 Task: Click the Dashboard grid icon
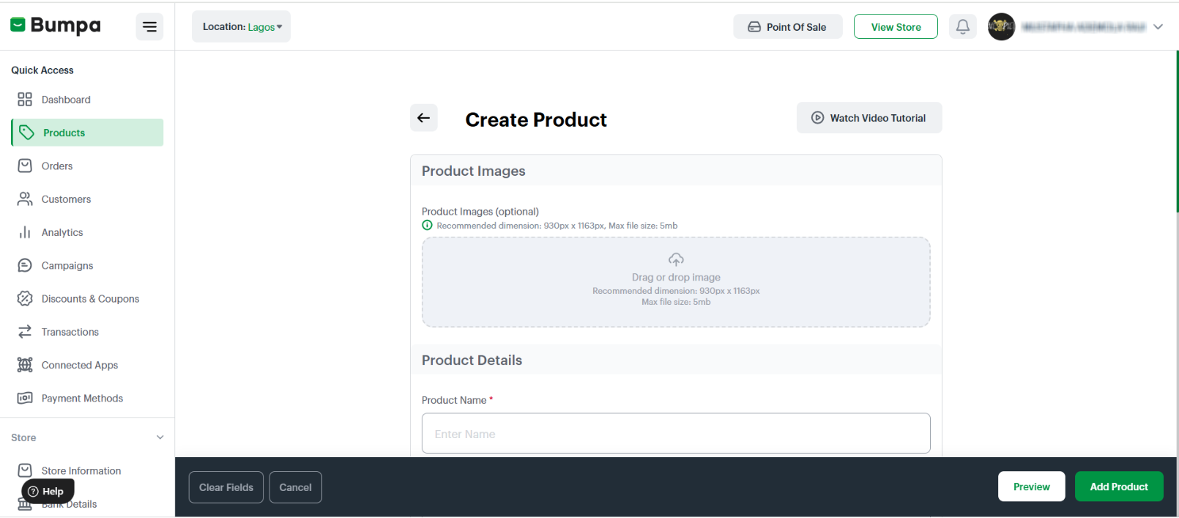click(25, 100)
